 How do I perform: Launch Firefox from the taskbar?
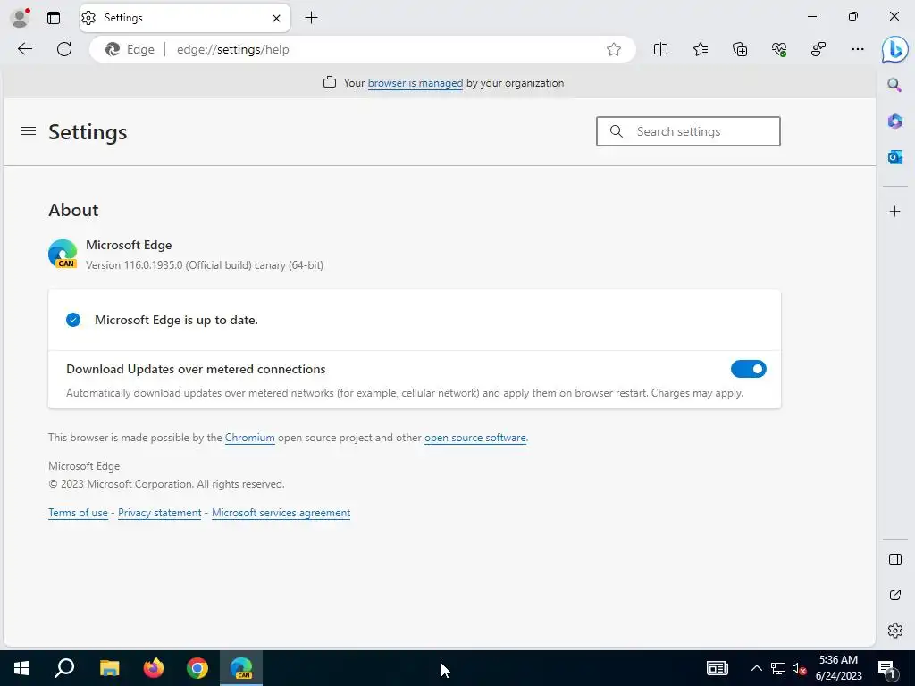click(154, 668)
